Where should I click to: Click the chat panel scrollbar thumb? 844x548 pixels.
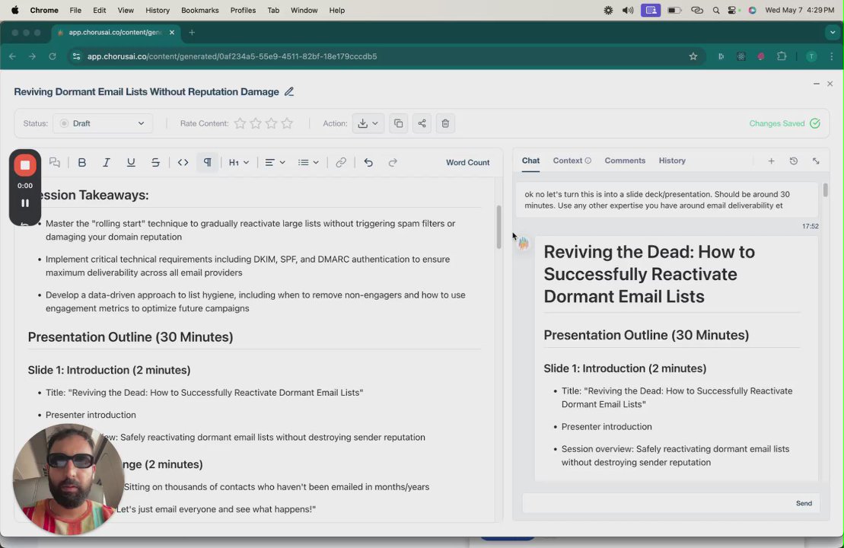click(825, 190)
